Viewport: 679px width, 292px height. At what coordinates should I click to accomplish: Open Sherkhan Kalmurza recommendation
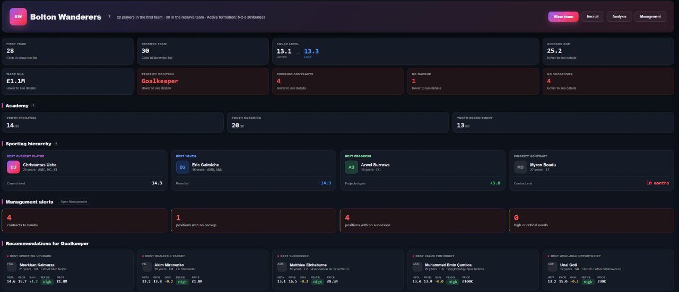coord(68,270)
